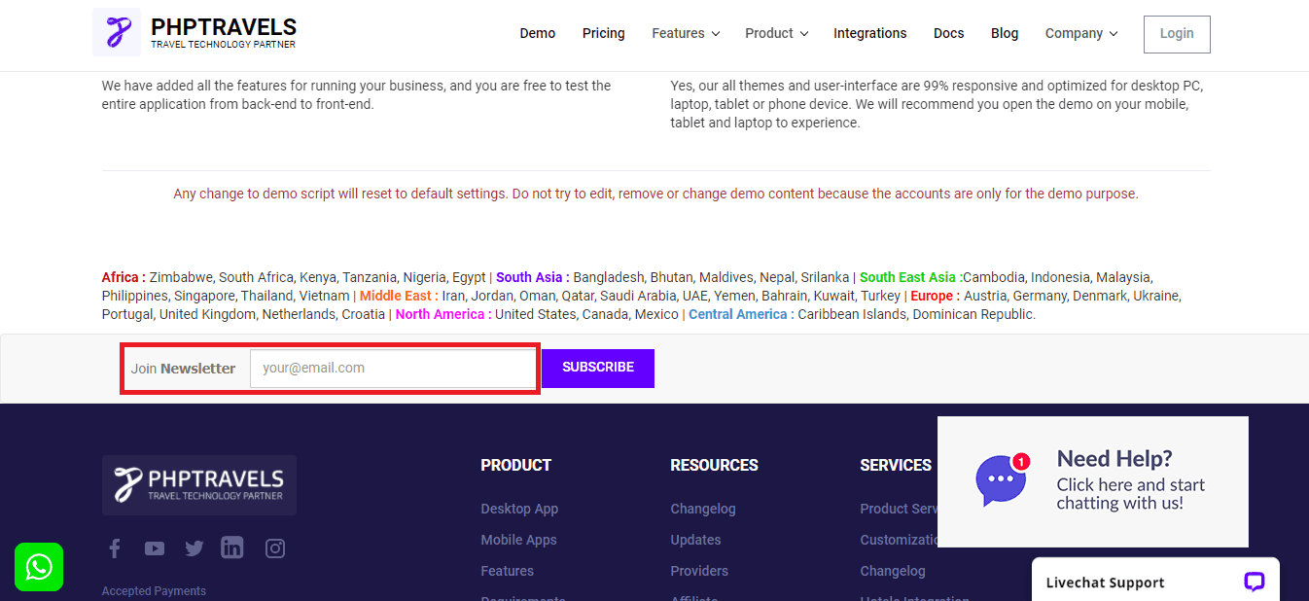Open WhatsApp chat from the green icon
This screenshot has width=1309, height=601.
click(38, 566)
